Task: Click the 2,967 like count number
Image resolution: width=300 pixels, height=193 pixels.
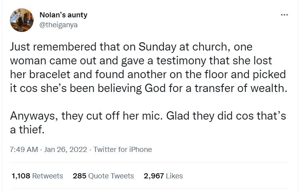Action: pyautogui.click(x=154, y=176)
